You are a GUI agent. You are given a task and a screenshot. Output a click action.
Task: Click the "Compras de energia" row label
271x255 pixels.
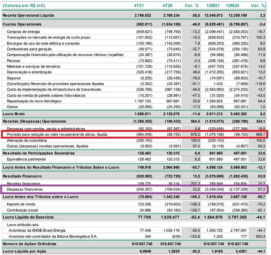coord(23,32)
